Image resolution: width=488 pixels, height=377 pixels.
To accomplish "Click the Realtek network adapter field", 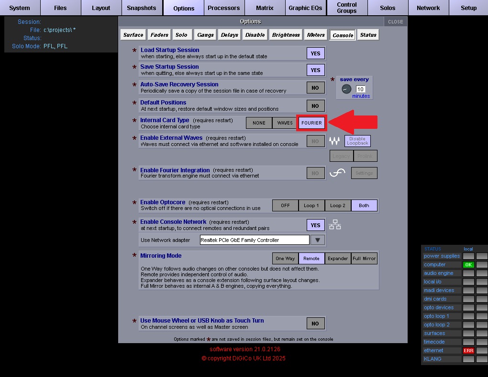I will (x=255, y=240).
